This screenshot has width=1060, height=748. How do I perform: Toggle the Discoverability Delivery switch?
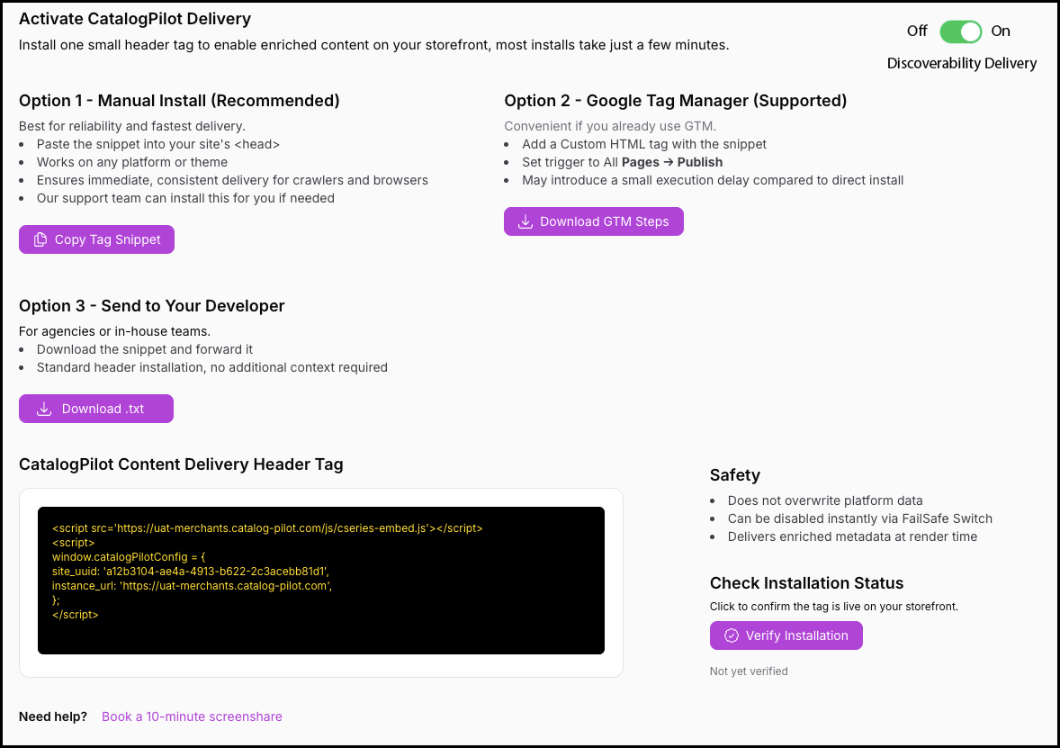(x=960, y=32)
